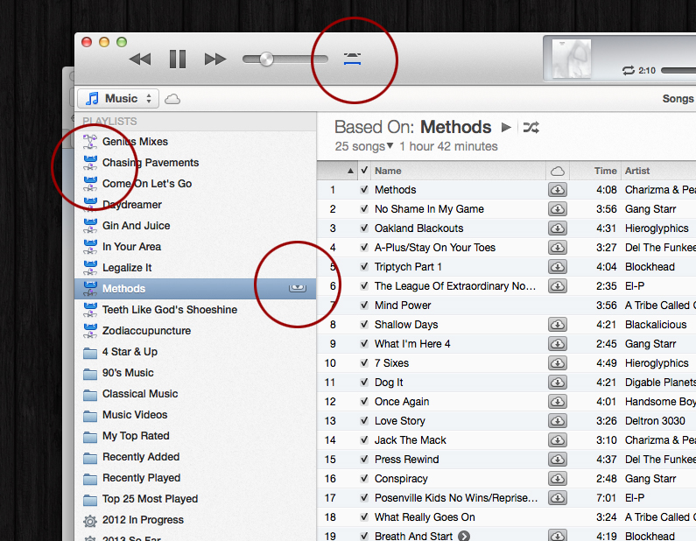This screenshot has height=541, width=696.
Task: Open the 4 Star & Up folder
Action: 195,352
